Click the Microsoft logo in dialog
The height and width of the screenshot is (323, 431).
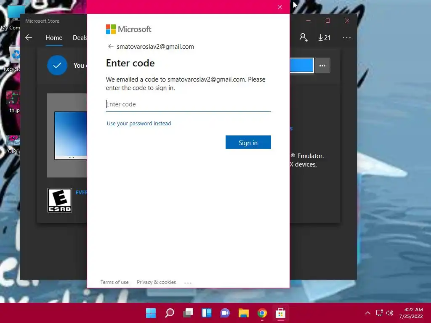129,29
